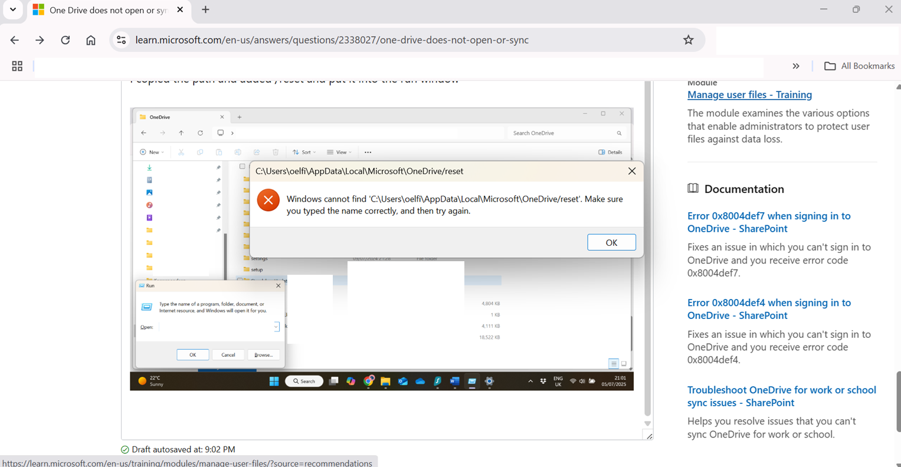
Task: Go back to the previous page
Action: tap(15, 40)
